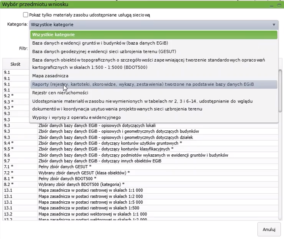Screen dimensions: 284x239
Task: Select row 'Pełny zbiór danych GESUT'
Action: (x=65, y=166)
